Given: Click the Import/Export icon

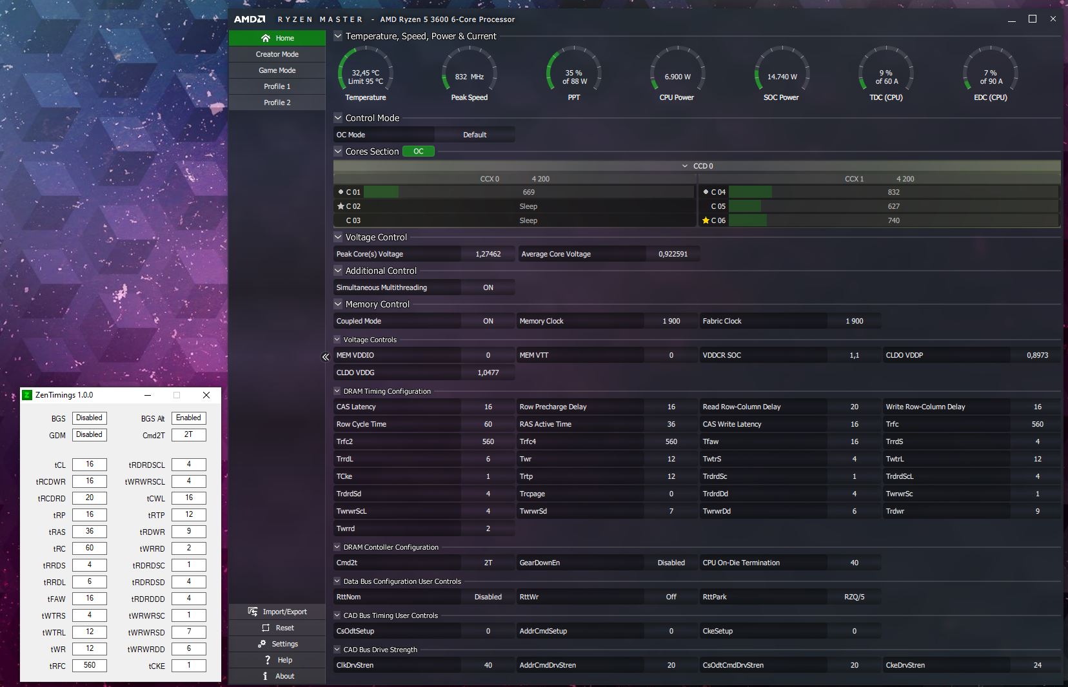Looking at the screenshot, I should point(253,612).
